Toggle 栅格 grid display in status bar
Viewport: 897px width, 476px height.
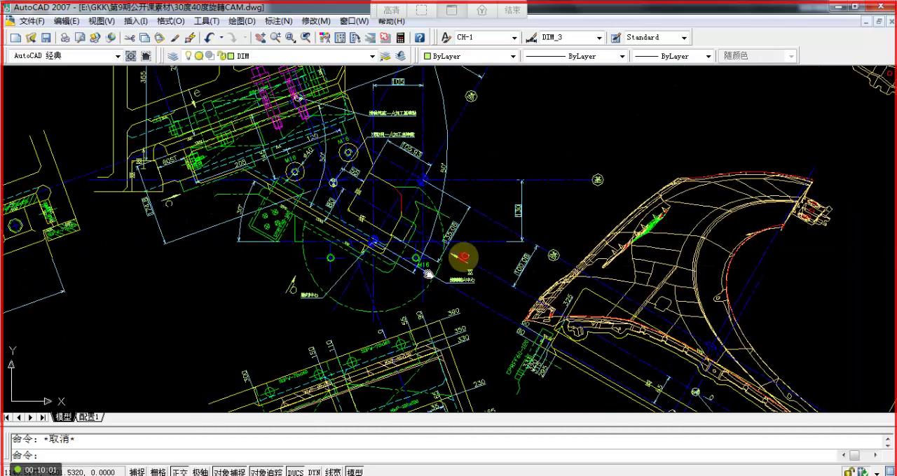158,472
